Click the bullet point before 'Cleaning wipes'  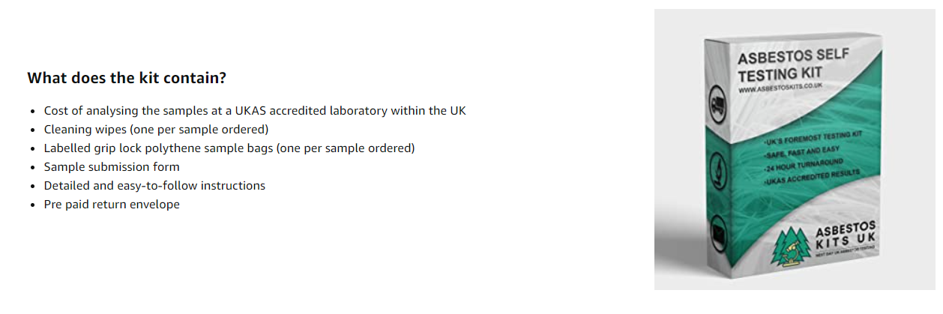coord(33,130)
